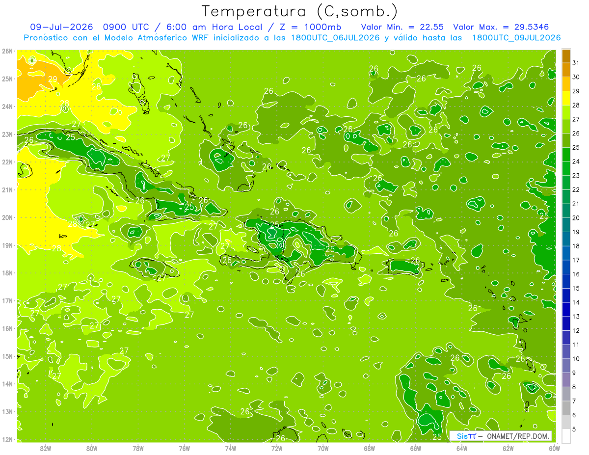
Task: Click the "70W" longitude axis label
Action: (x=323, y=448)
